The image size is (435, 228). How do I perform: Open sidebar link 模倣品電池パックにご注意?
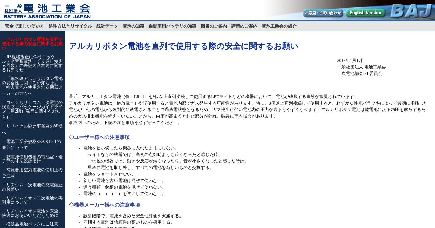(30, 224)
